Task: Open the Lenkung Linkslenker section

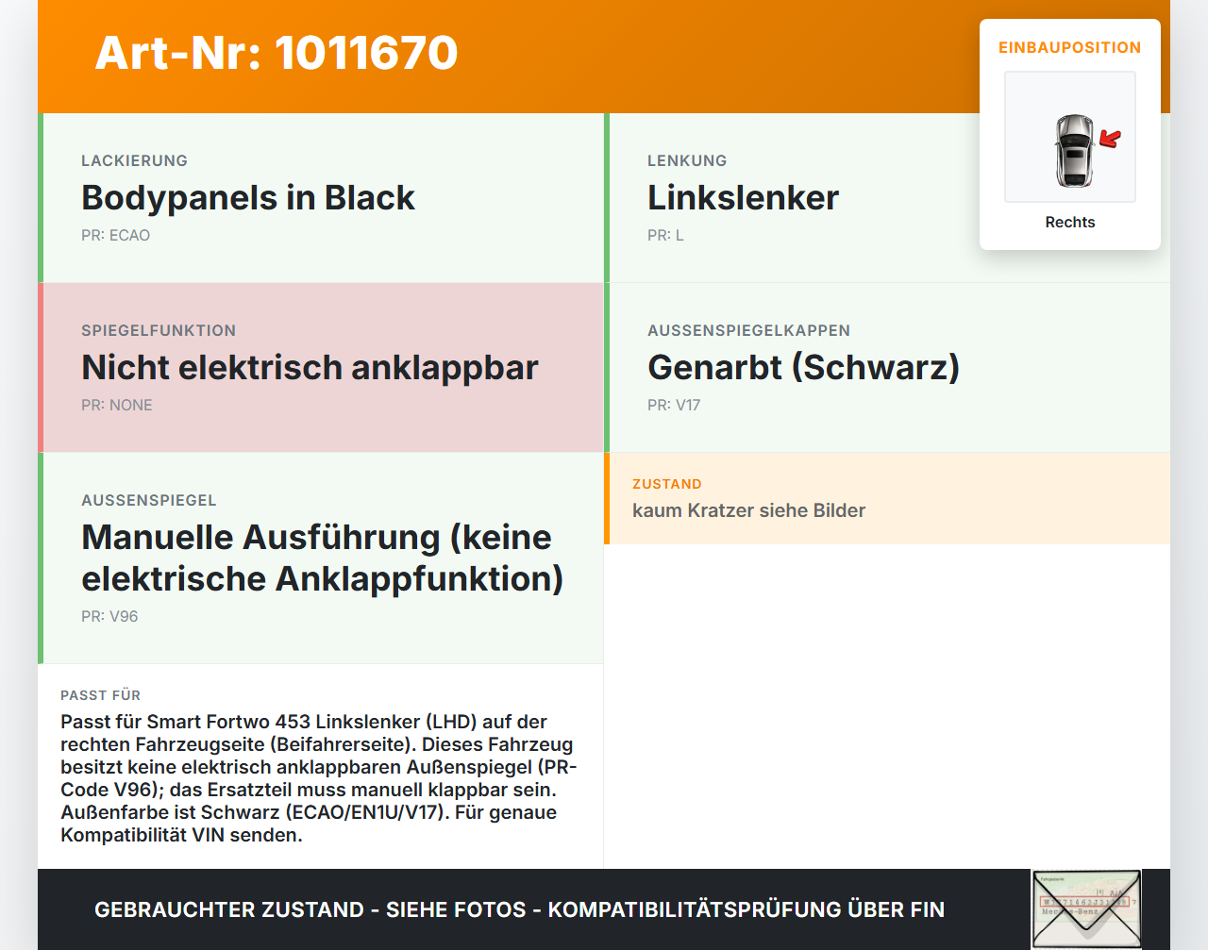Action: (887, 198)
